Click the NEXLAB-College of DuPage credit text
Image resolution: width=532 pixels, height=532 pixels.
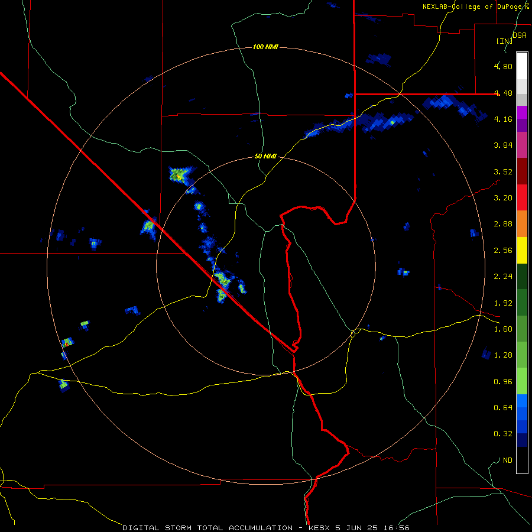coord(476,7)
